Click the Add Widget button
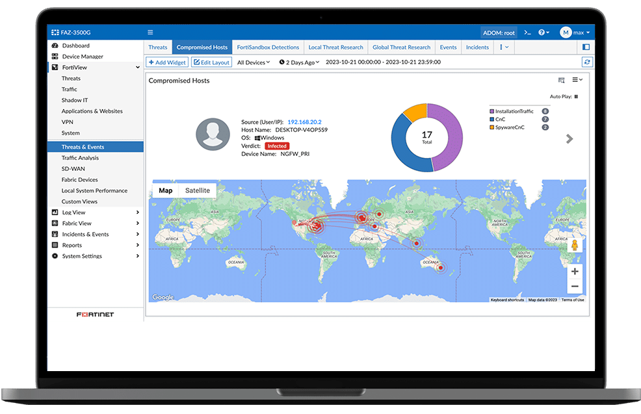Screen dimensions: 641x414 (x=167, y=62)
